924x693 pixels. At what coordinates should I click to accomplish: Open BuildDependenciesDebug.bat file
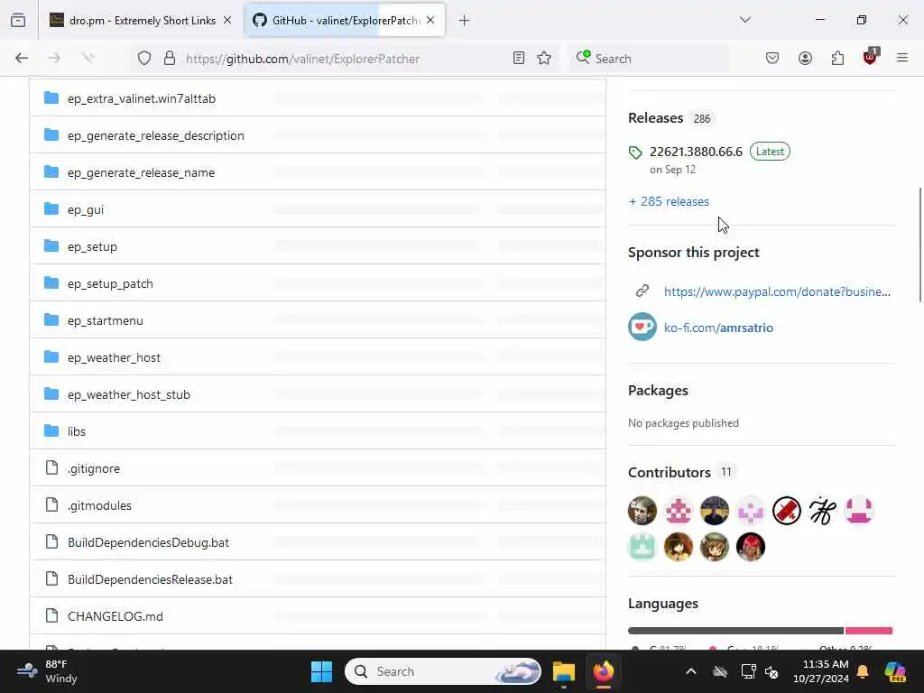148,542
